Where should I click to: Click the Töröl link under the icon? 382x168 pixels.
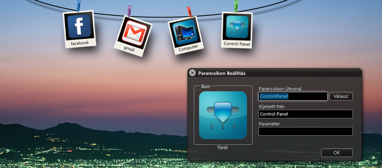point(222,148)
